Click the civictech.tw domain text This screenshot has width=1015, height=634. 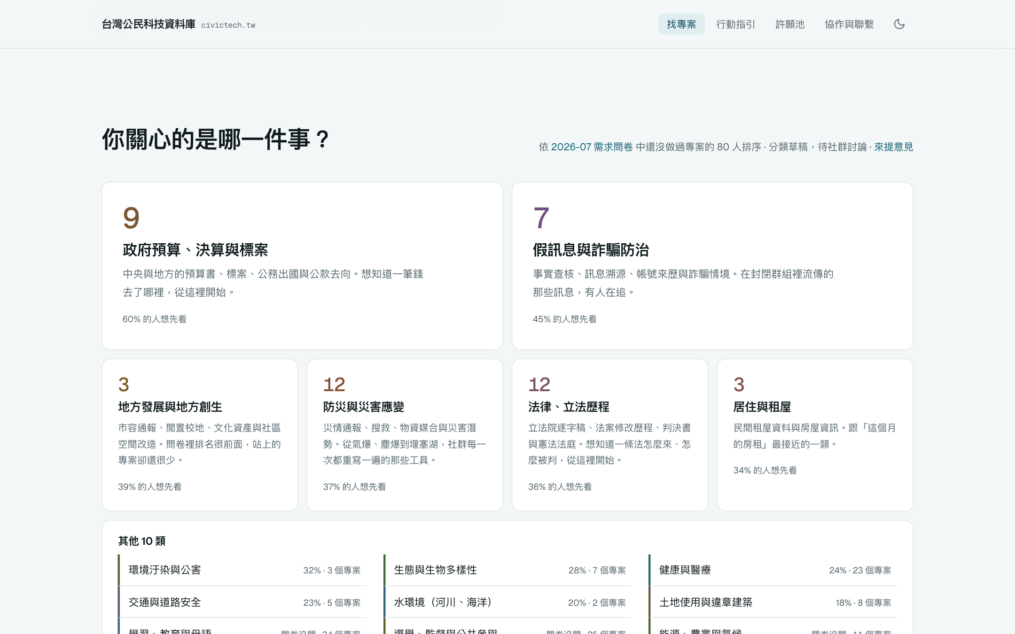(x=228, y=25)
